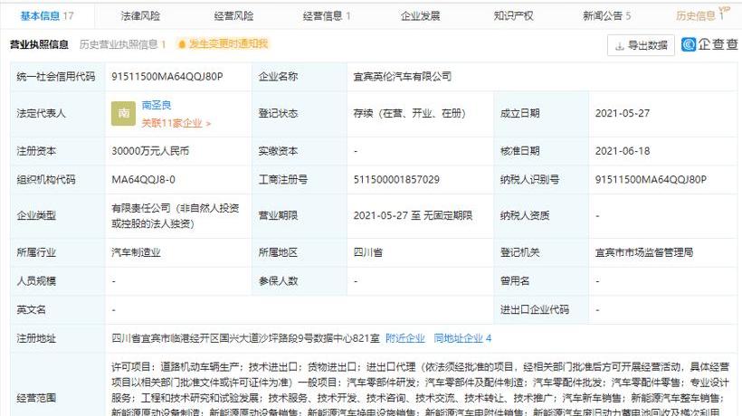Image resolution: width=742 pixels, height=416 pixels.
Task: View 附近企业 near the registered address
Action: coord(404,338)
